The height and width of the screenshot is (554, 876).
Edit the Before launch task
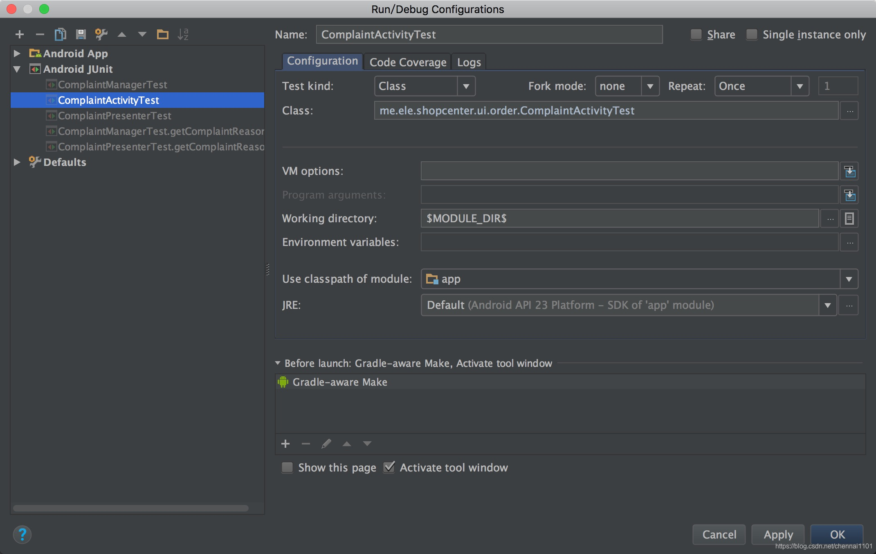click(x=326, y=444)
